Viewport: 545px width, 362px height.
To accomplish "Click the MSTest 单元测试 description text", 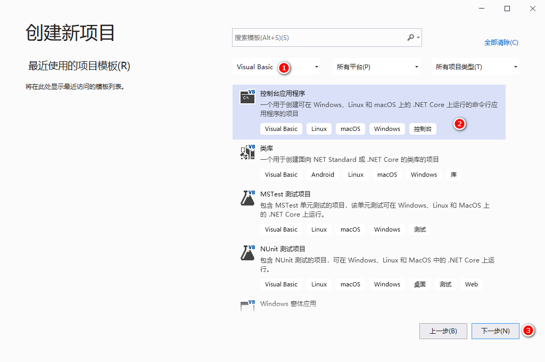I will click(x=375, y=210).
